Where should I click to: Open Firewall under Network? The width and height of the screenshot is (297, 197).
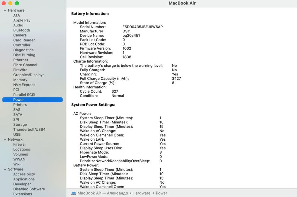[20, 144]
